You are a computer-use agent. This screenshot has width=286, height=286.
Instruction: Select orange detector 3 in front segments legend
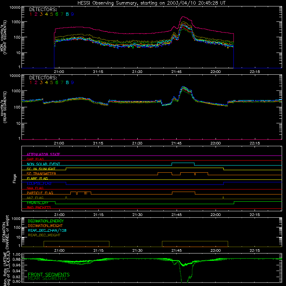point(41,14)
